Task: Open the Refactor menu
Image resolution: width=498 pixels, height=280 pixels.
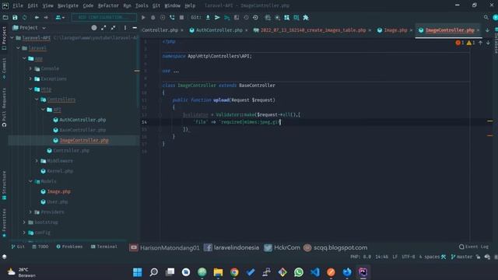Action: [x=108, y=5]
